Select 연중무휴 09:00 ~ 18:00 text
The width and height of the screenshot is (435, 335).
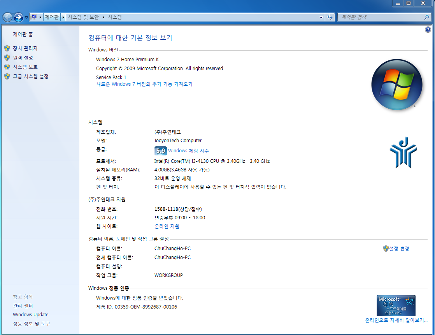coord(180,218)
